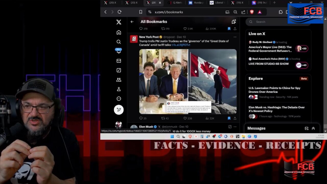Click the address bar URL x.com/i/bookmarks
The width and height of the screenshot is (327, 184).
coord(169,12)
